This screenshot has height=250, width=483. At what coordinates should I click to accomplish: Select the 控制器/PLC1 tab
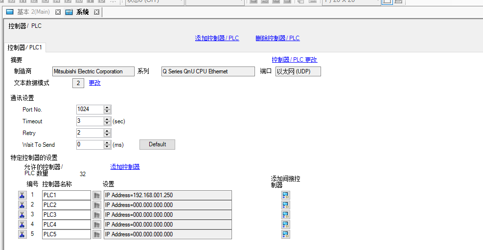[25, 47]
